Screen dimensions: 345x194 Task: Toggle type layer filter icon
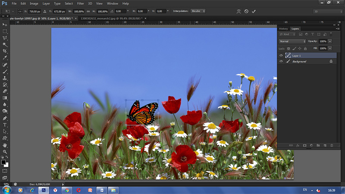click(x=312, y=34)
